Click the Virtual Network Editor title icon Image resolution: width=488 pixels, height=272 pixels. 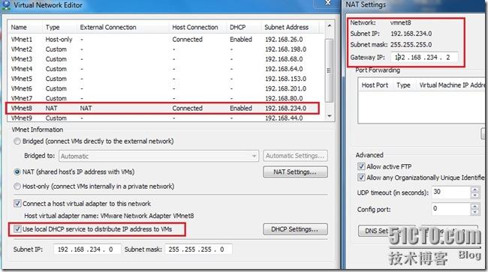pyautogui.click(x=6, y=5)
